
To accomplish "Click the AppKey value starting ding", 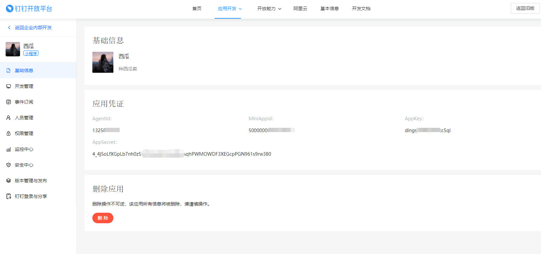I will click(428, 130).
